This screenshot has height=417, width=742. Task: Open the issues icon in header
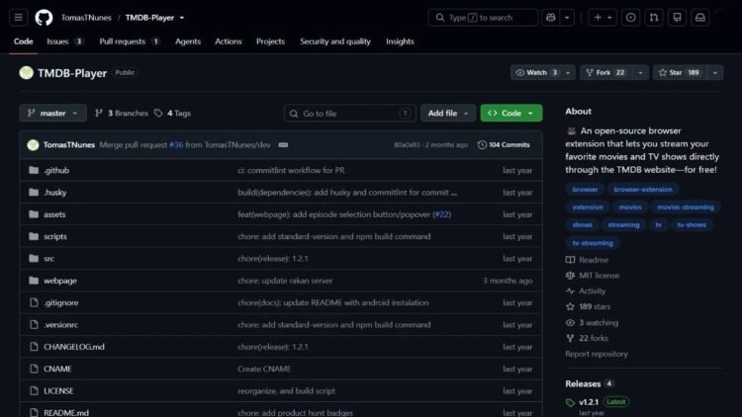pos(630,18)
